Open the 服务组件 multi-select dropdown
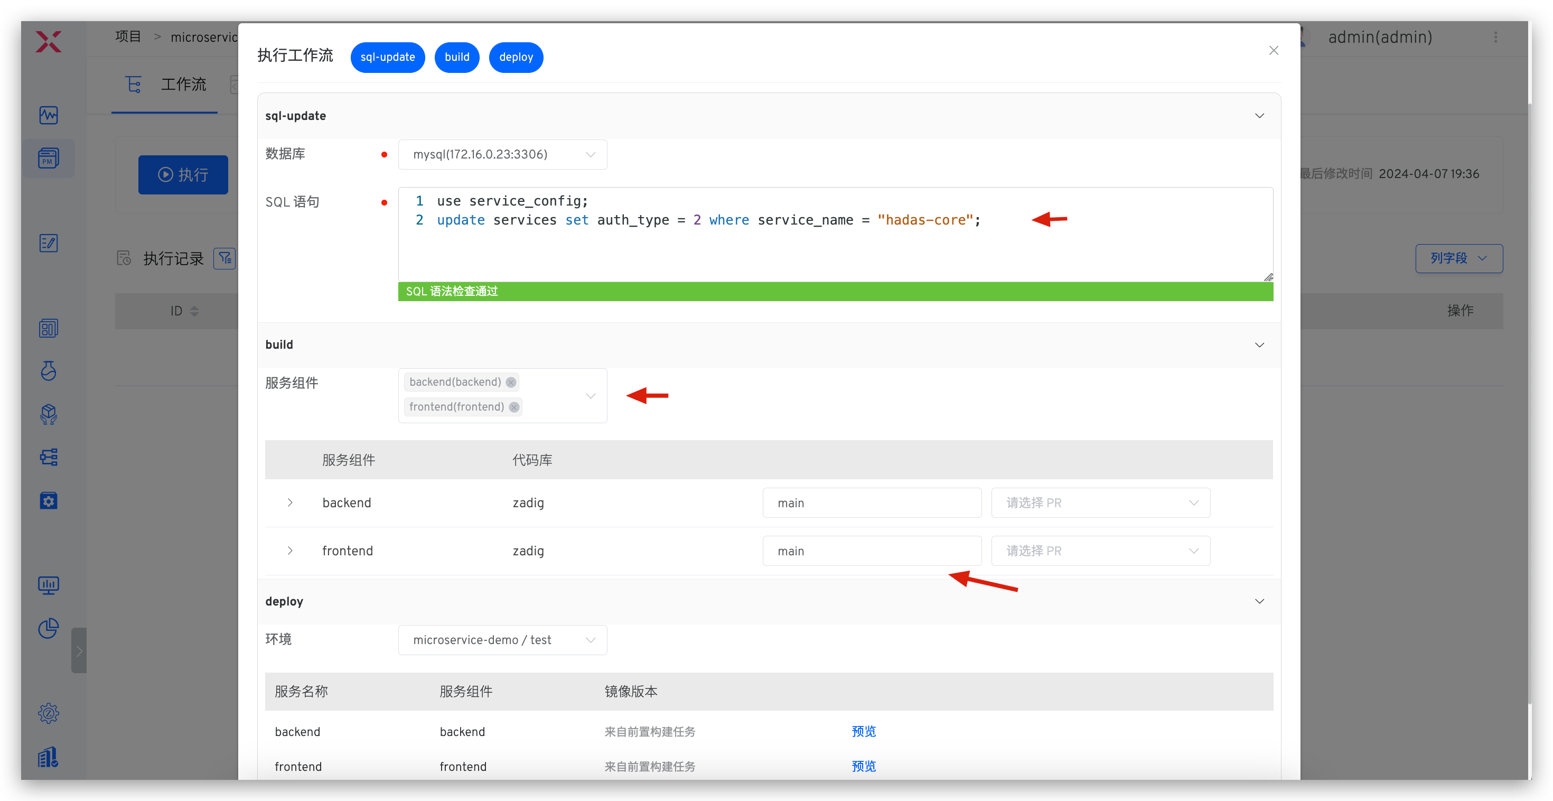1553x801 pixels. coord(502,396)
